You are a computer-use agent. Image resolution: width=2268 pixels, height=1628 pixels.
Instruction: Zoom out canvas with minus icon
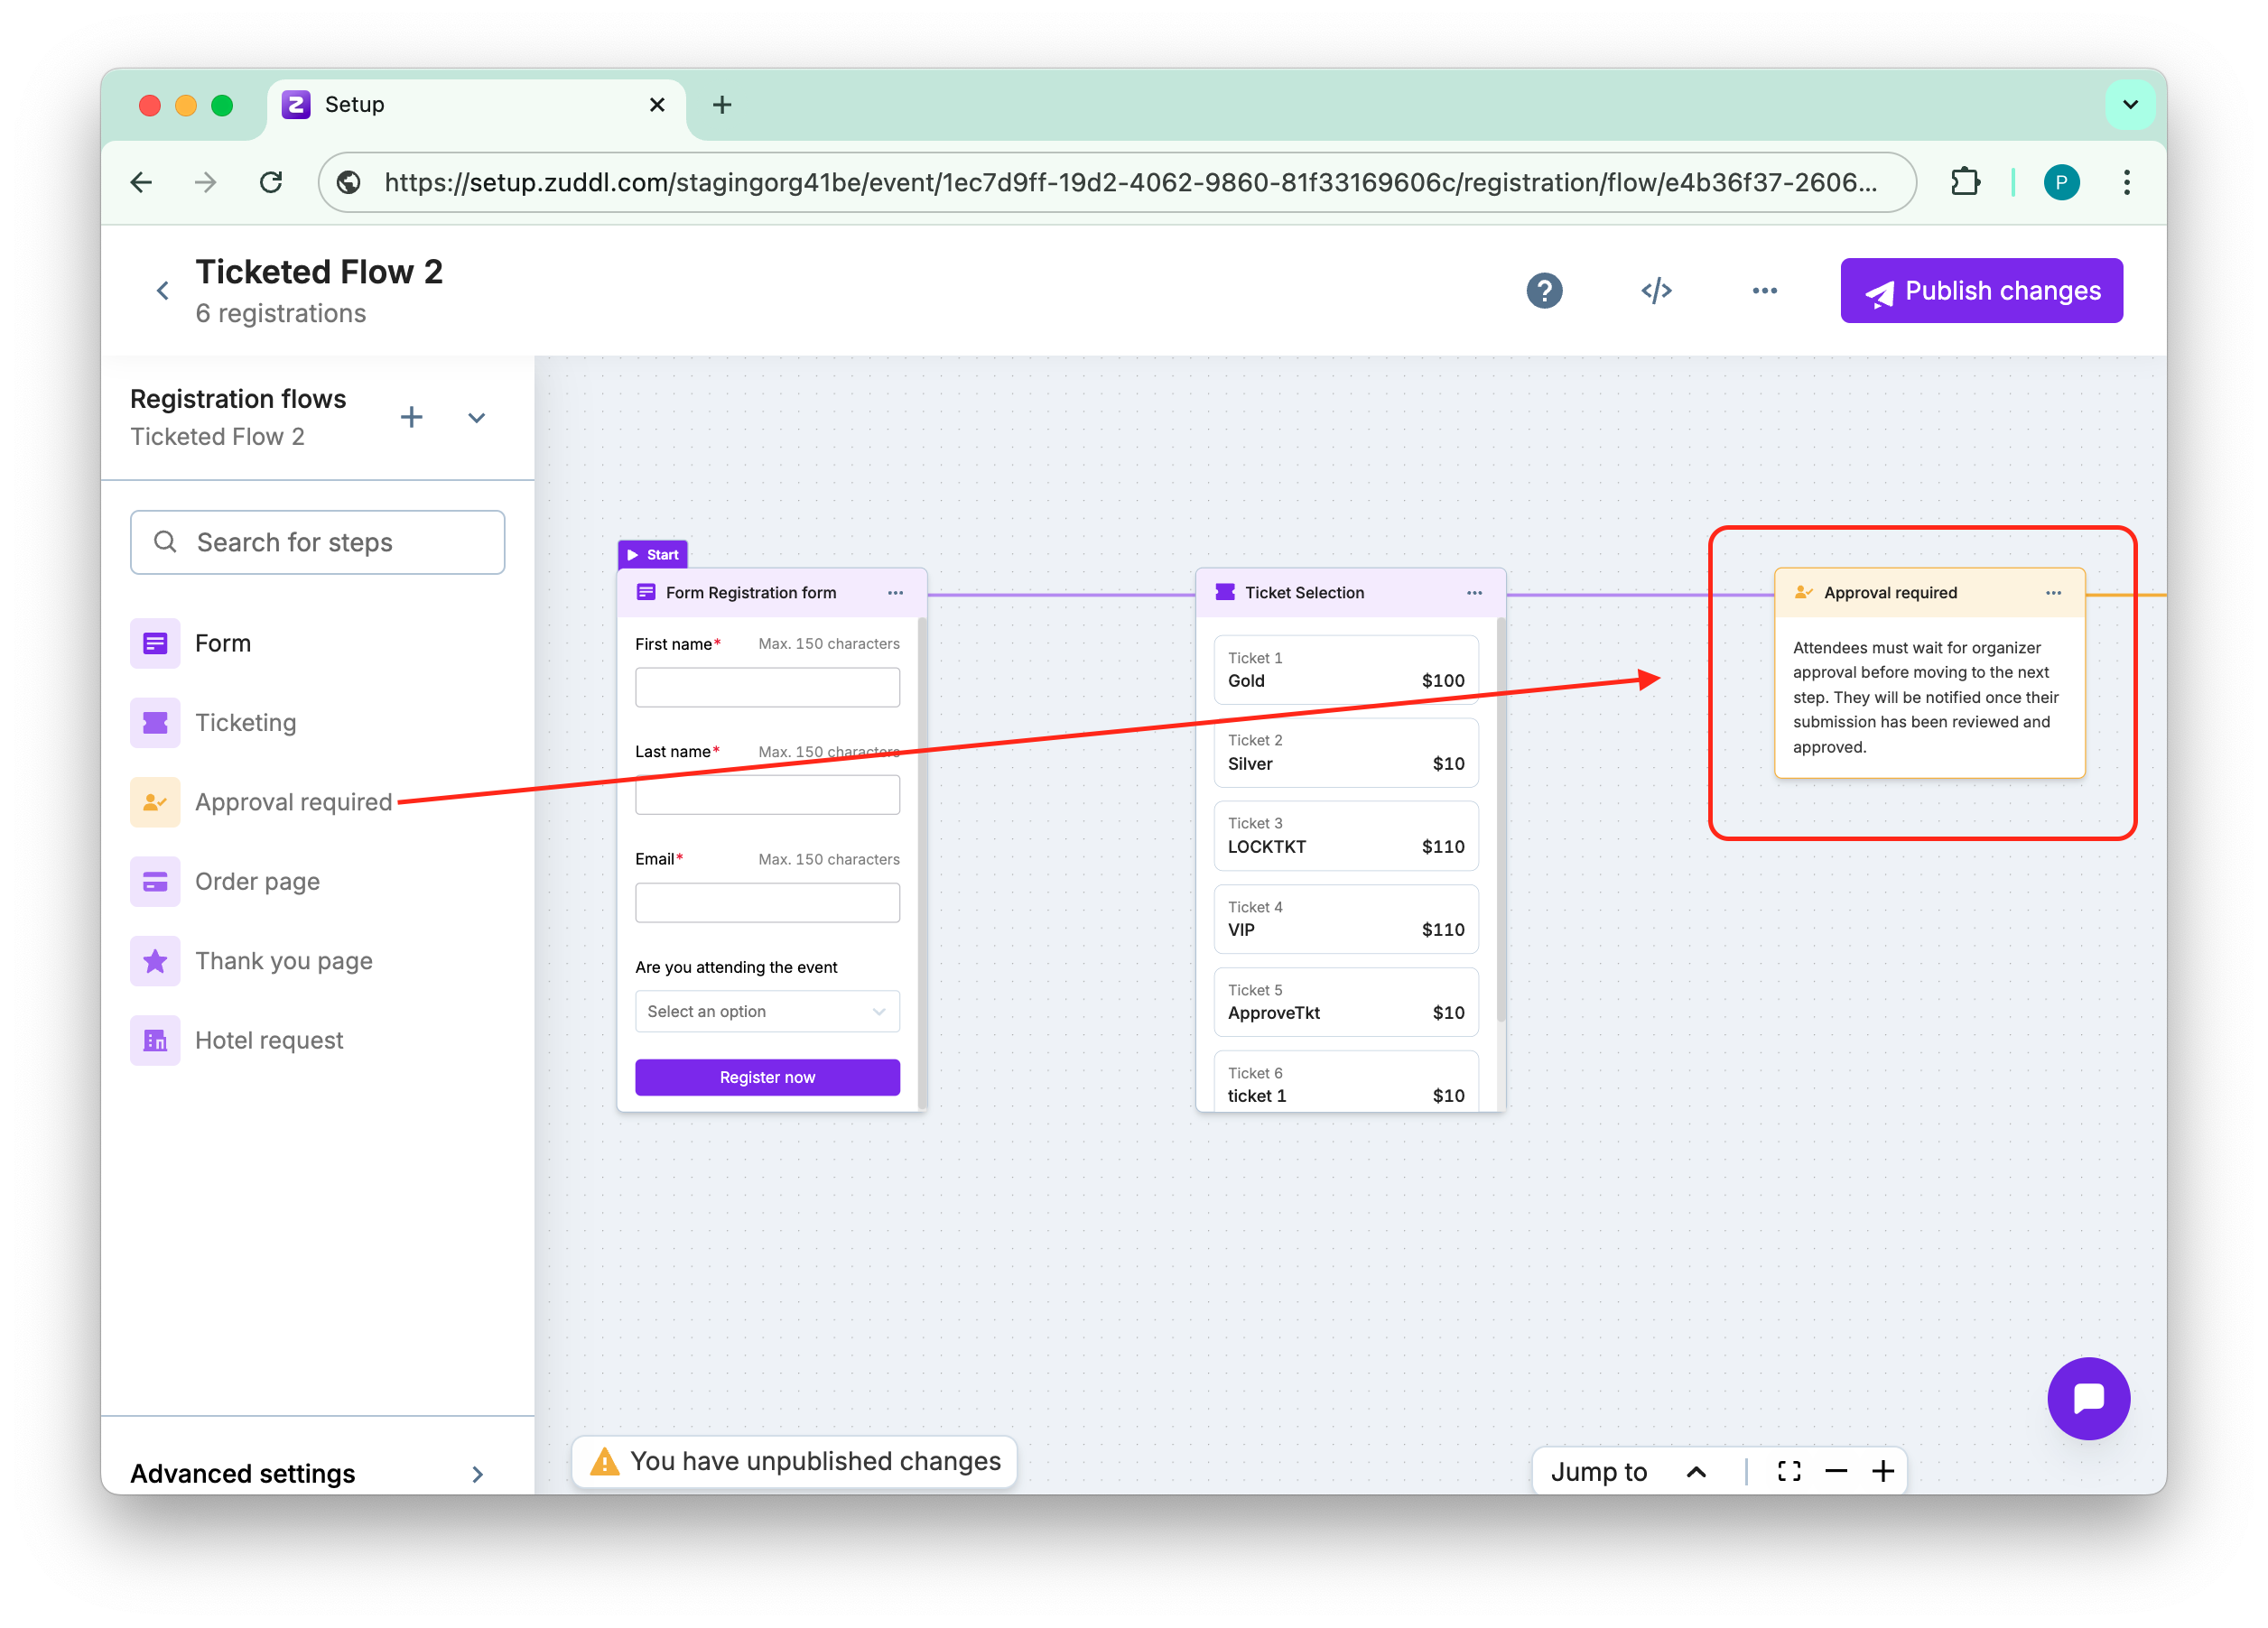click(1836, 1471)
